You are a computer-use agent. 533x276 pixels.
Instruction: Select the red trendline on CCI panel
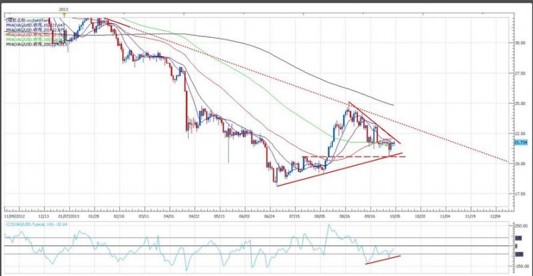point(383,260)
